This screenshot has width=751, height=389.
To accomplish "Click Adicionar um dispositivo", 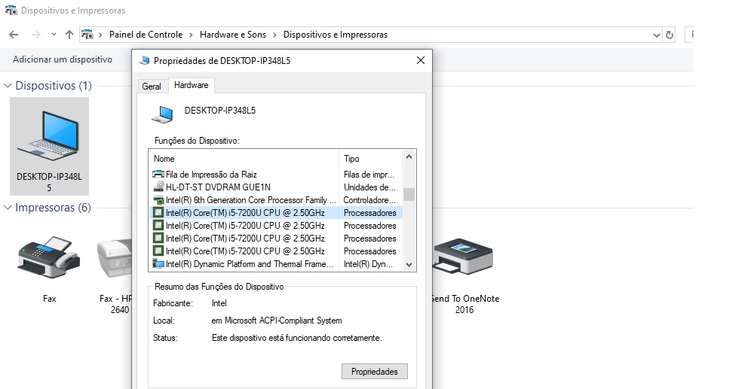I will click(x=63, y=59).
